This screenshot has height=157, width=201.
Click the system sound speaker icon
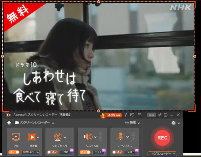(88, 137)
